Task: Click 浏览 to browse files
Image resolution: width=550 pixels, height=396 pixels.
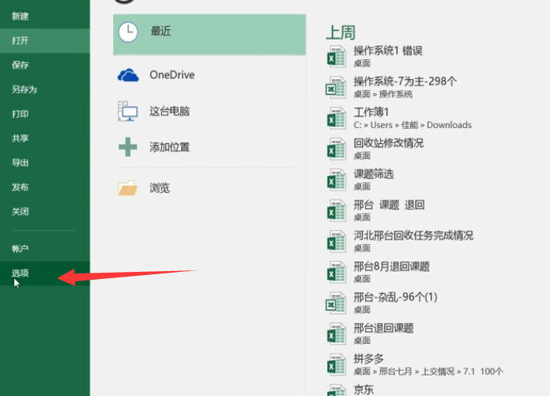Action: pos(209,188)
